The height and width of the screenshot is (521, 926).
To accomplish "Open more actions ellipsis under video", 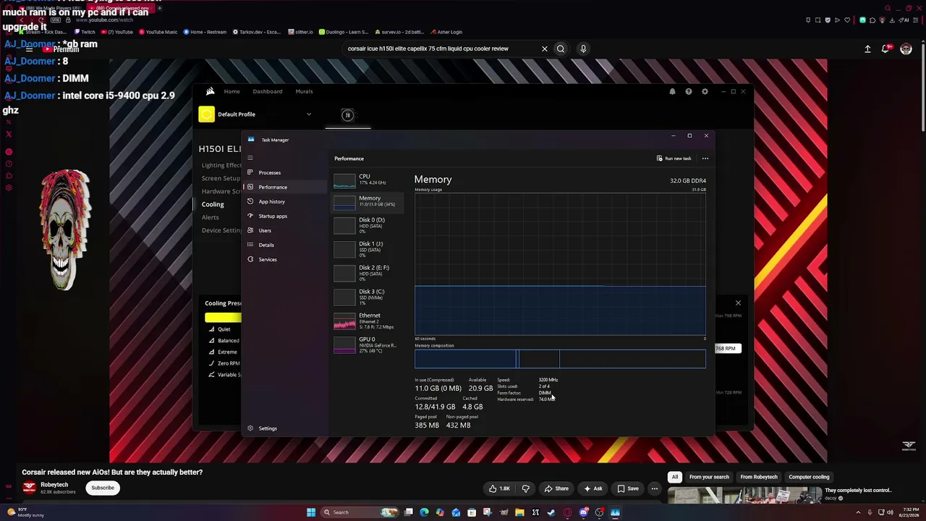I will pyautogui.click(x=655, y=488).
